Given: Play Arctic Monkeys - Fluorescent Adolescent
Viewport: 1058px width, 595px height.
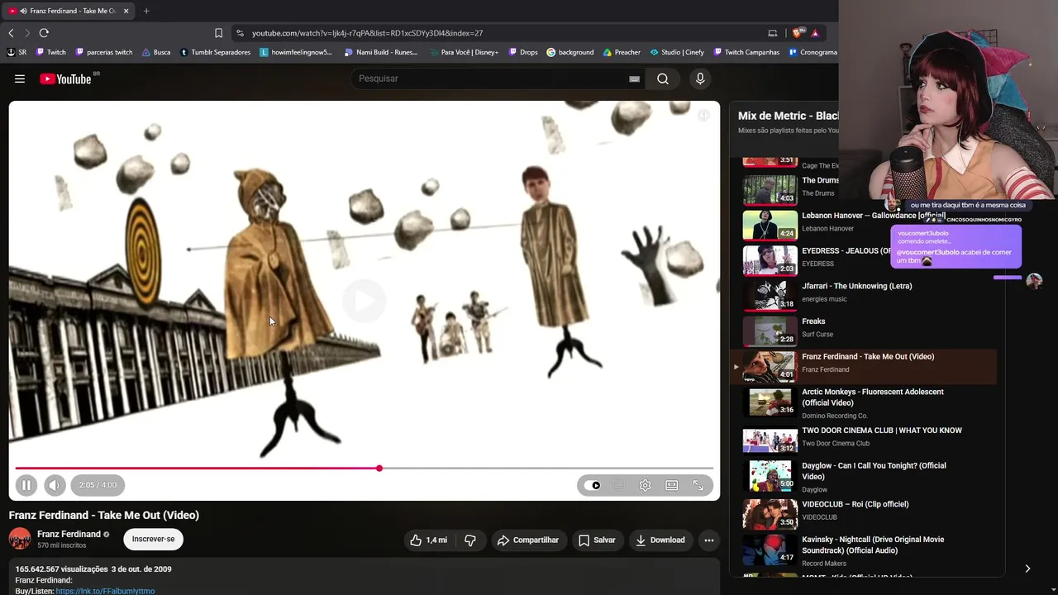Looking at the screenshot, I should pos(864,402).
